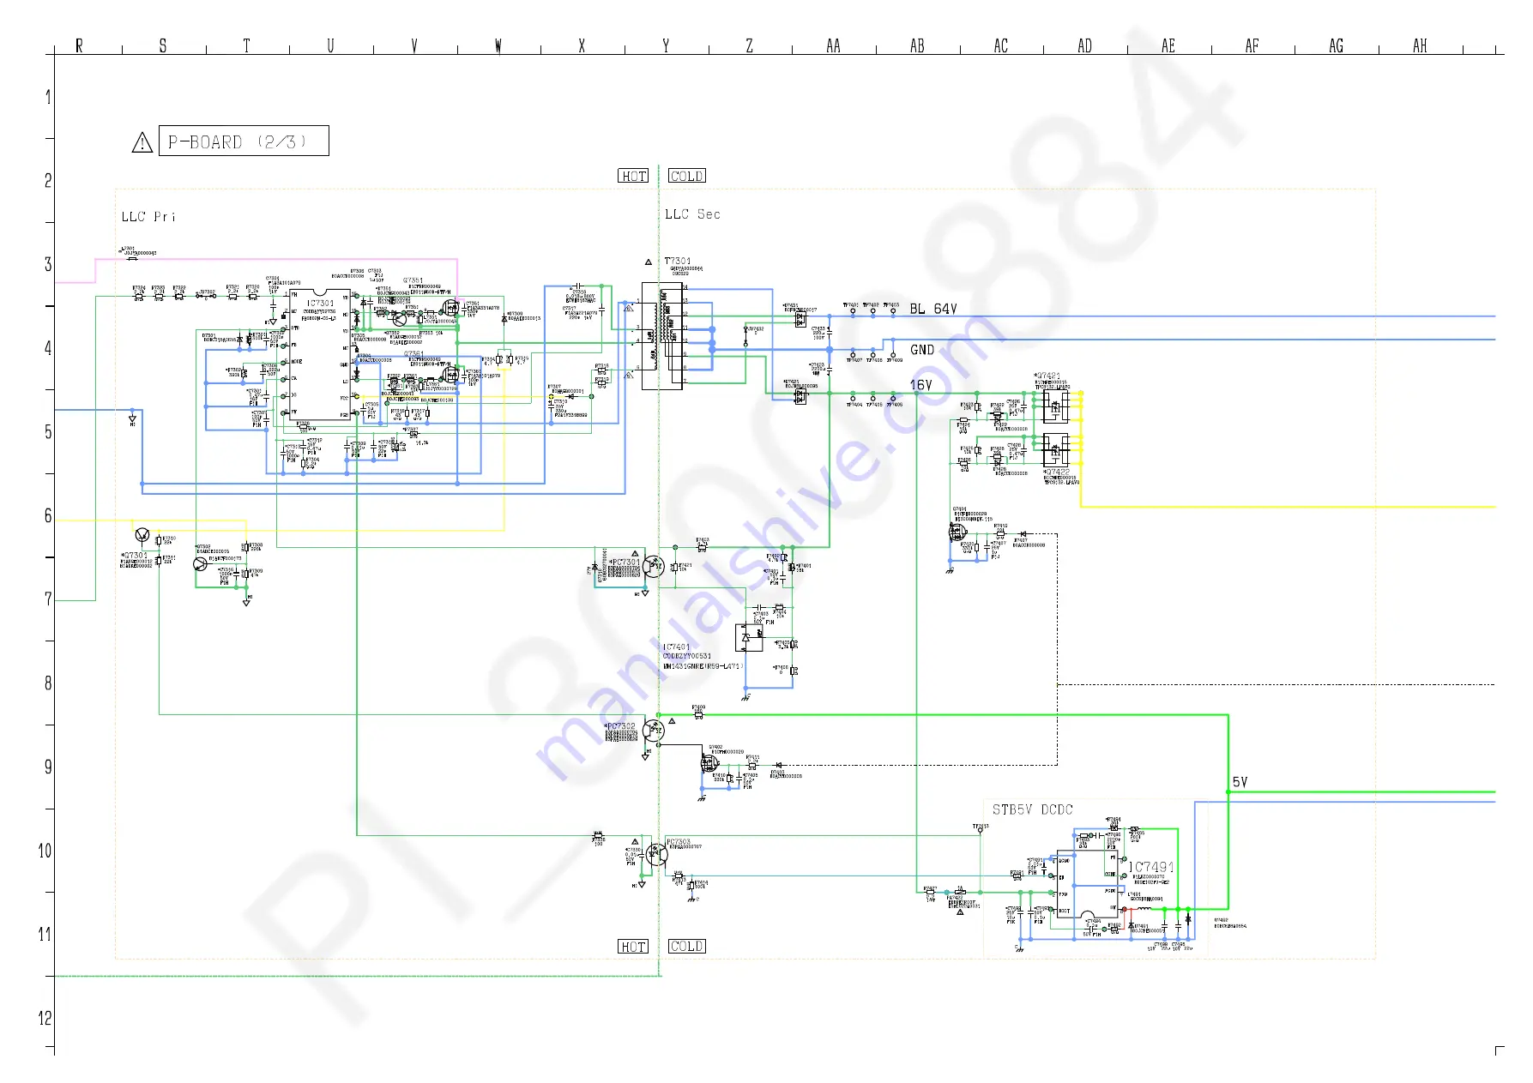Select the Q7404 MOSFET symbol
1533x1083 pixels.
tap(957, 532)
